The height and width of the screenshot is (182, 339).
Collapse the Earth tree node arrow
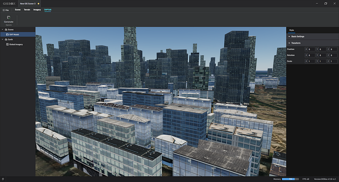coord(2,40)
